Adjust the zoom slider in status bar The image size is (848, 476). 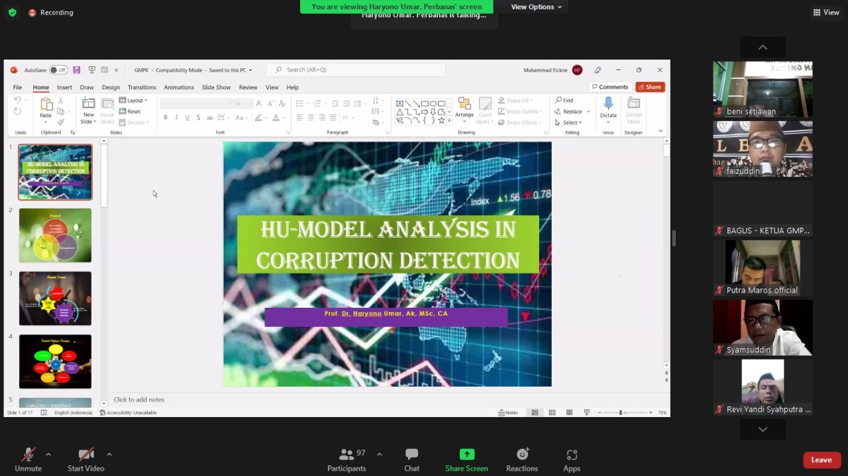pos(621,412)
